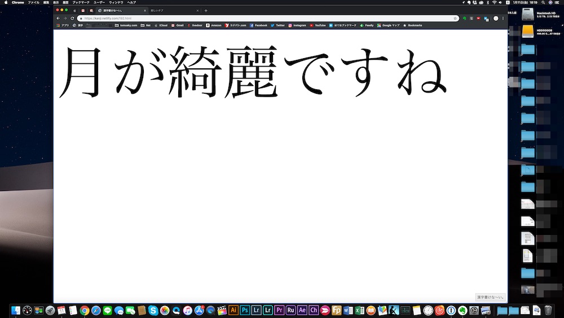
Task: Open the 履歴 menu in menu bar
Action: 65,2
